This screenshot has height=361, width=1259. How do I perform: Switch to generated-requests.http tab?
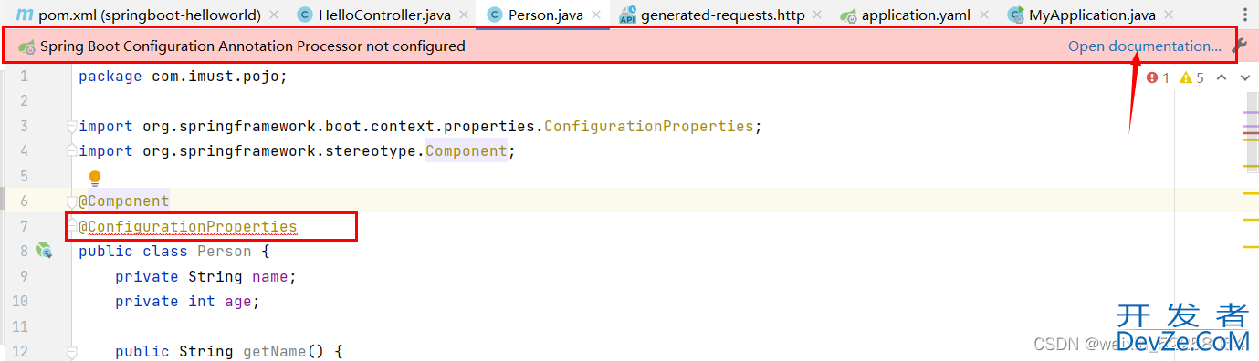[x=714, y=15]
